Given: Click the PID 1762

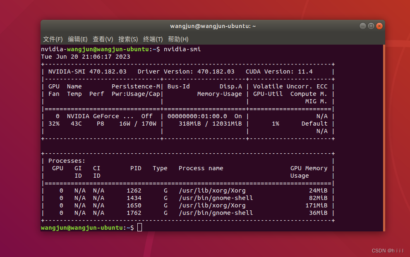Looking at the screenshot, I should coord(134,213).
